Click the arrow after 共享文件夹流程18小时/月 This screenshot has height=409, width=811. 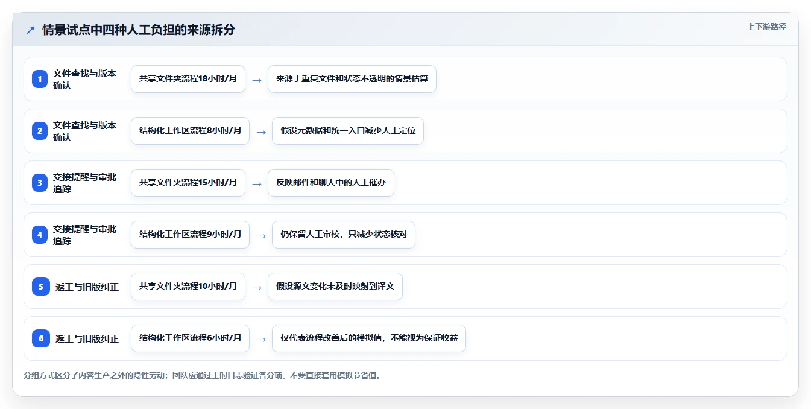coord(257,80)
